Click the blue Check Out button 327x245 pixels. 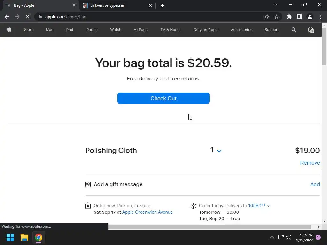[163, 98]
